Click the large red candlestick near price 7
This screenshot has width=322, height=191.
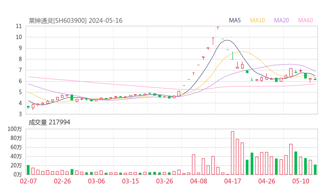coord(291,72)
